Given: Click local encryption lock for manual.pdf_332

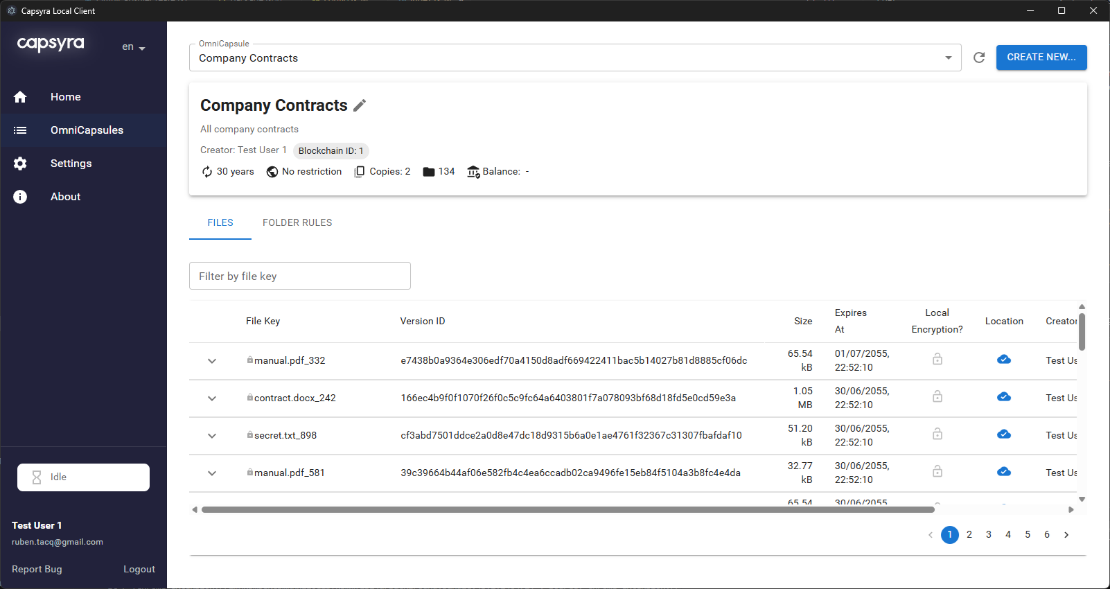Looking at the screenshot, I should [937, 359].
